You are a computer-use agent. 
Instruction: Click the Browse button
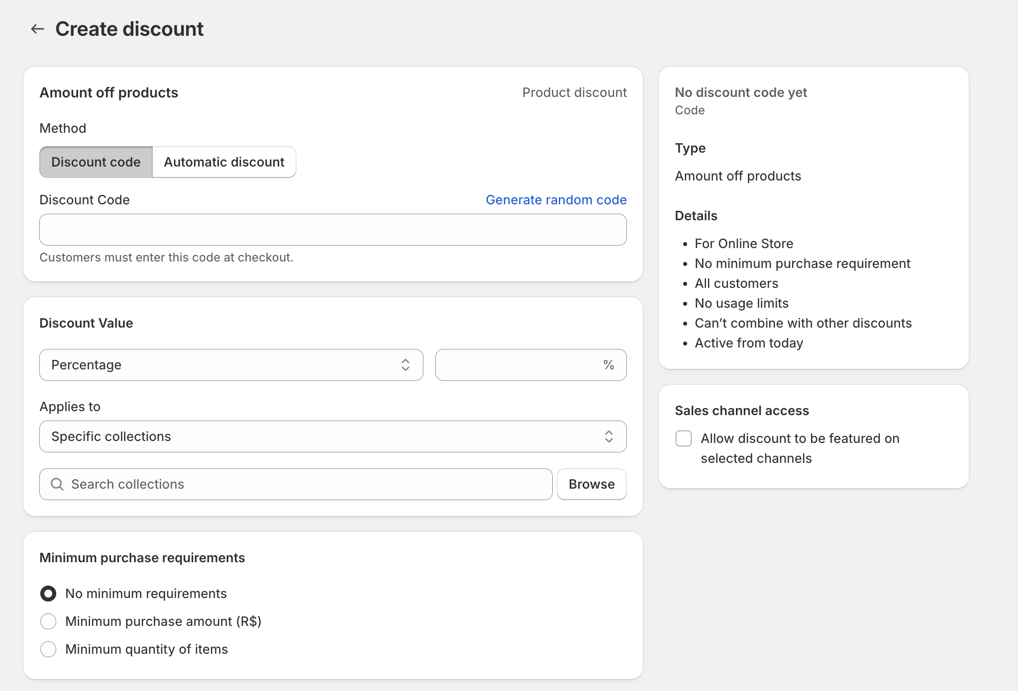592,484
